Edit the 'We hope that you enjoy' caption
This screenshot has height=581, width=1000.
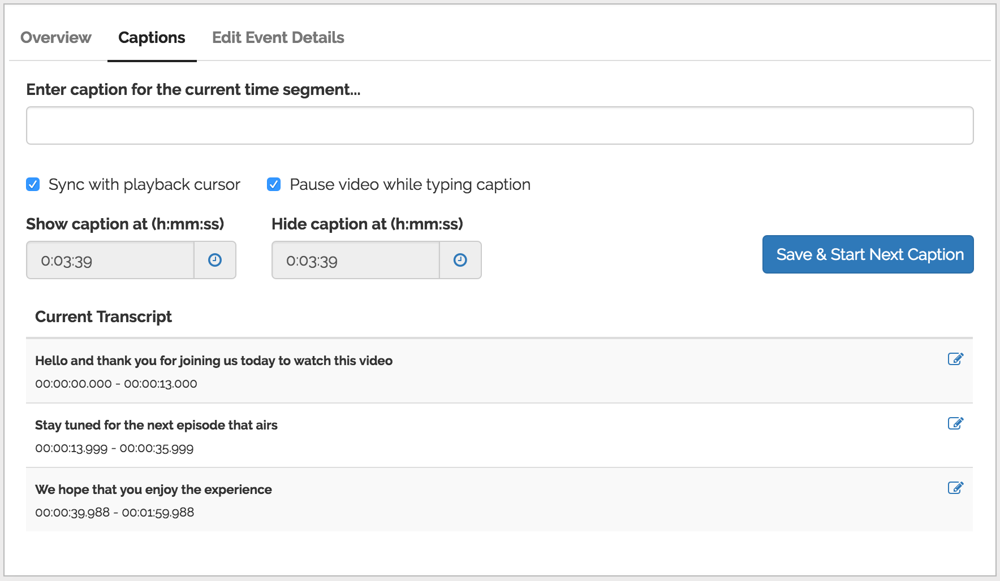[955, 488]
